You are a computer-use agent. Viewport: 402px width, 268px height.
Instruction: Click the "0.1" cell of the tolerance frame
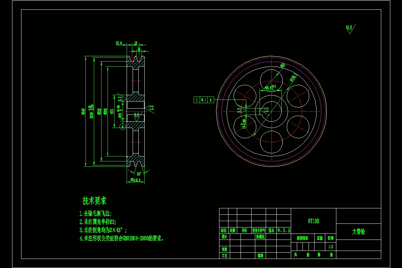[x=203, y=100]
